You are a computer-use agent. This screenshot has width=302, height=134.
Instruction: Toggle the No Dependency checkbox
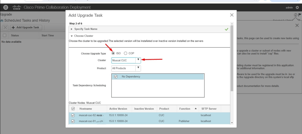[116, 77]
